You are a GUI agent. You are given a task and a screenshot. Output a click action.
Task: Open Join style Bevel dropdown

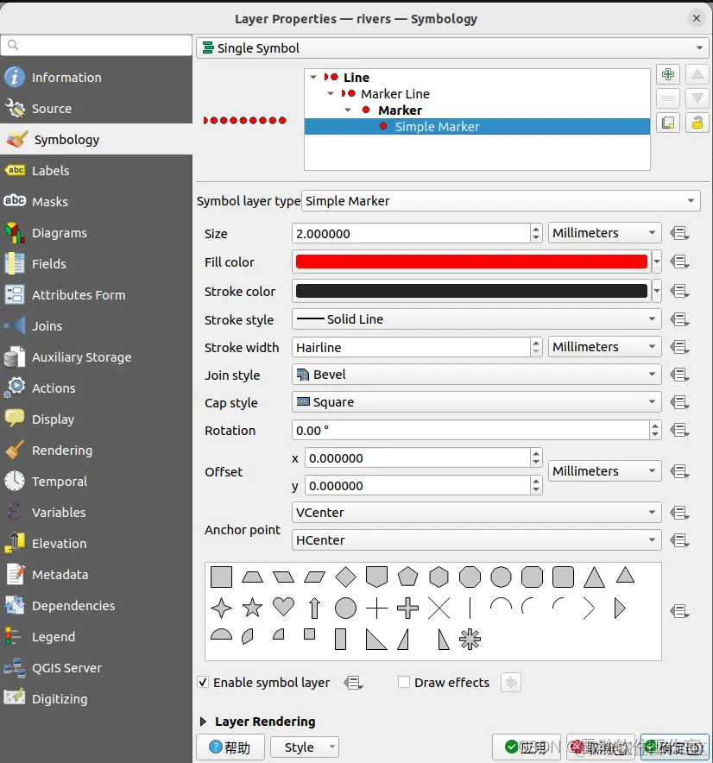click(x=476, y=375)
